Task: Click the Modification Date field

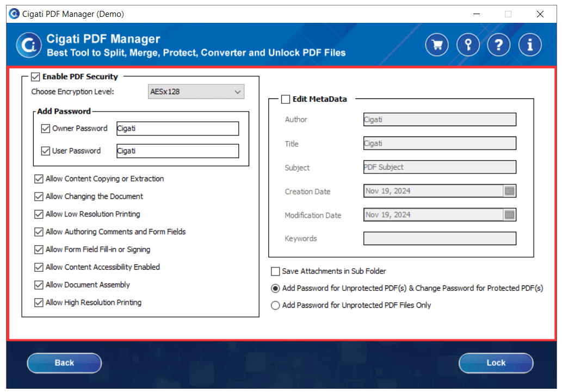Action: pos(440,215)
